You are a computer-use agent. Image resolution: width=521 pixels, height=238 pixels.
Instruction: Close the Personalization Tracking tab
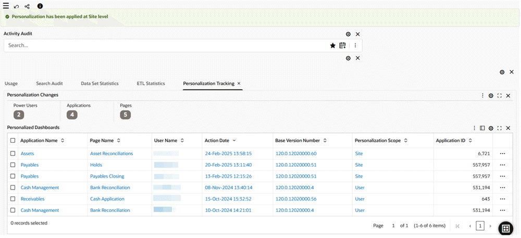click(239, 84)
